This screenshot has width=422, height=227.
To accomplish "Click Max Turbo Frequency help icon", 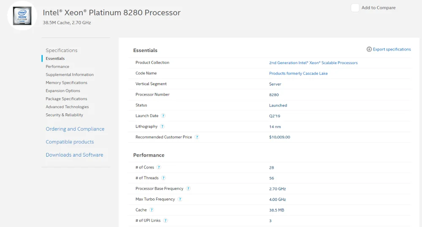I will [x=180, y=199].
